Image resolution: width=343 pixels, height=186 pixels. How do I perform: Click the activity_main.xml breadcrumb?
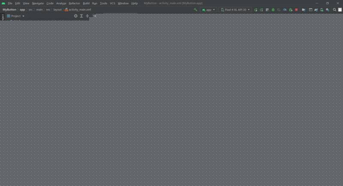click(78, 9)
